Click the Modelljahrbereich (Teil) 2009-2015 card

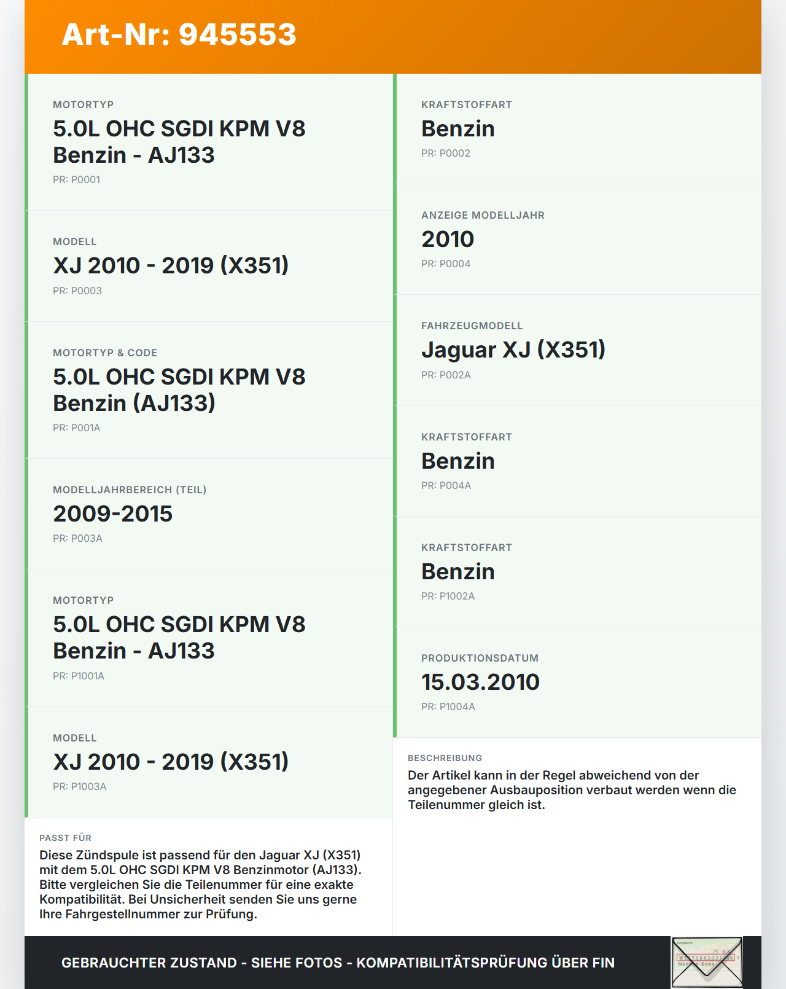(x=209, y=514)
